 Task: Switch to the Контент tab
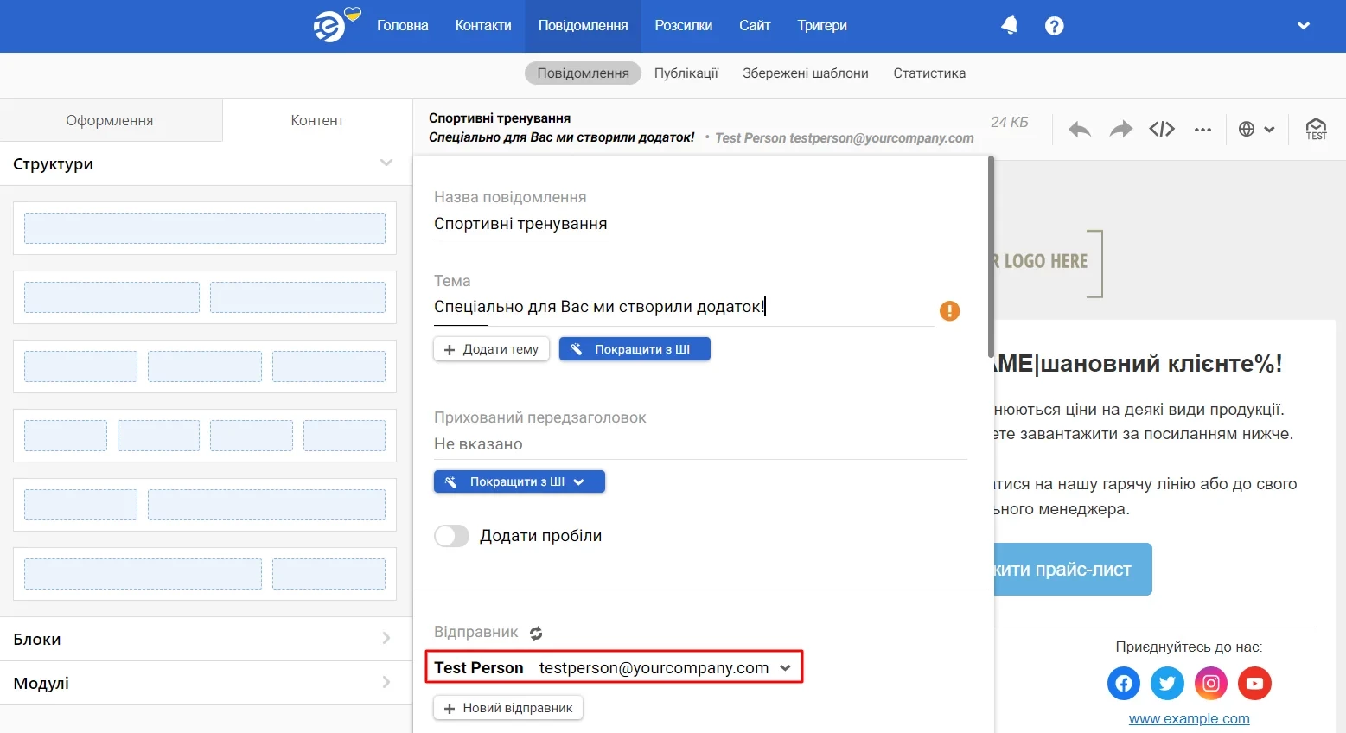pyautogui.click(x=317, y=120)
